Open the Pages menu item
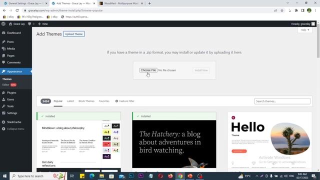 tap(10, 55)
